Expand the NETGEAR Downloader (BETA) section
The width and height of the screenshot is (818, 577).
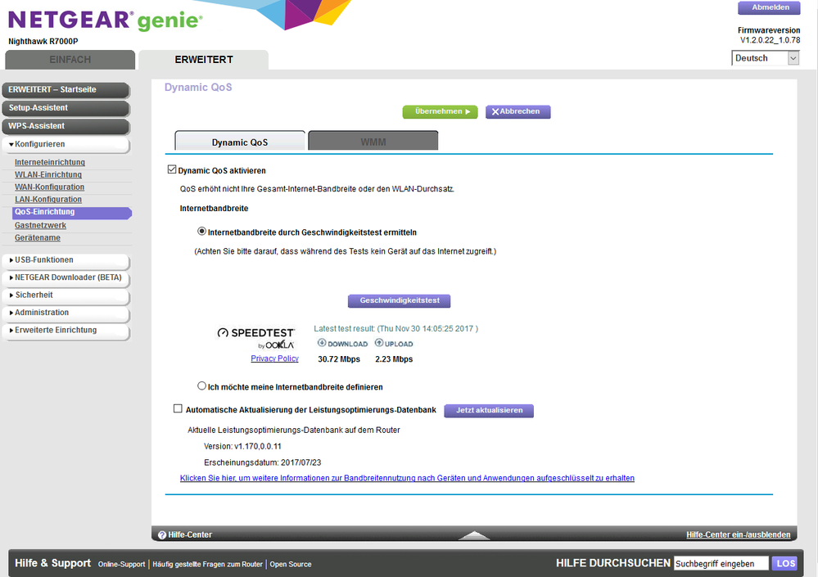click(x=66, y=277)
